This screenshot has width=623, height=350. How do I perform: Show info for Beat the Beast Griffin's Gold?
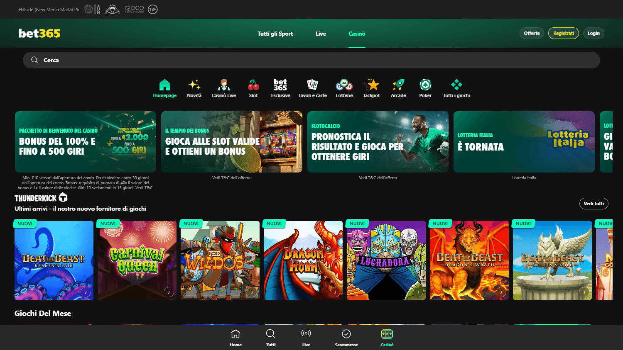[584, 292]
